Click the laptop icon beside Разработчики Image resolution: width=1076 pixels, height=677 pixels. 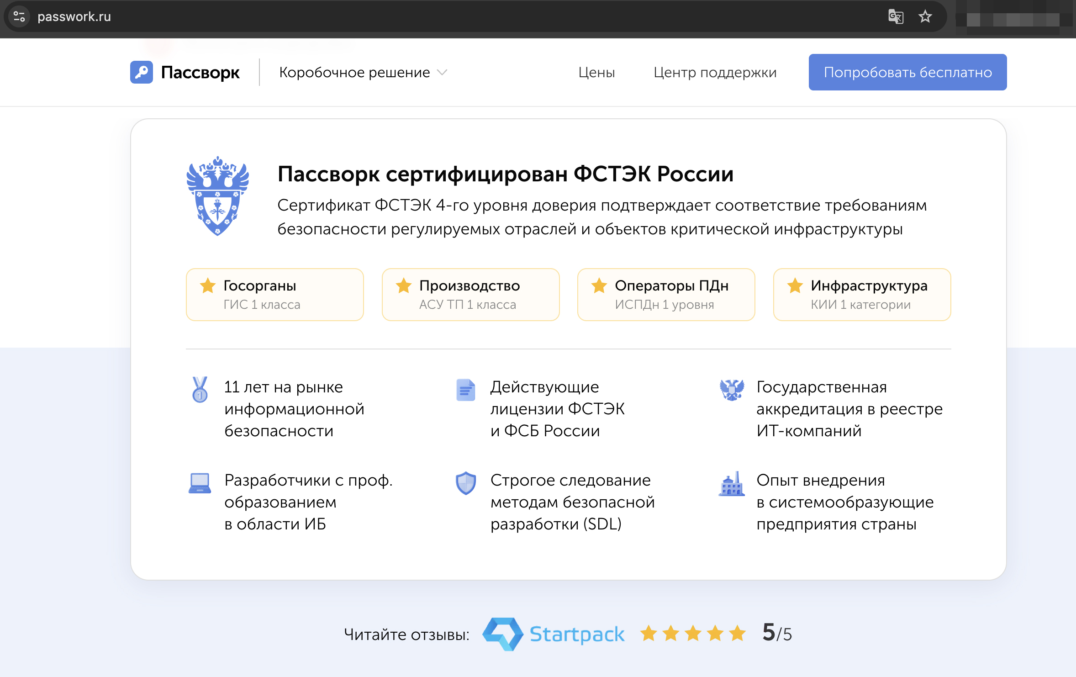200,483
